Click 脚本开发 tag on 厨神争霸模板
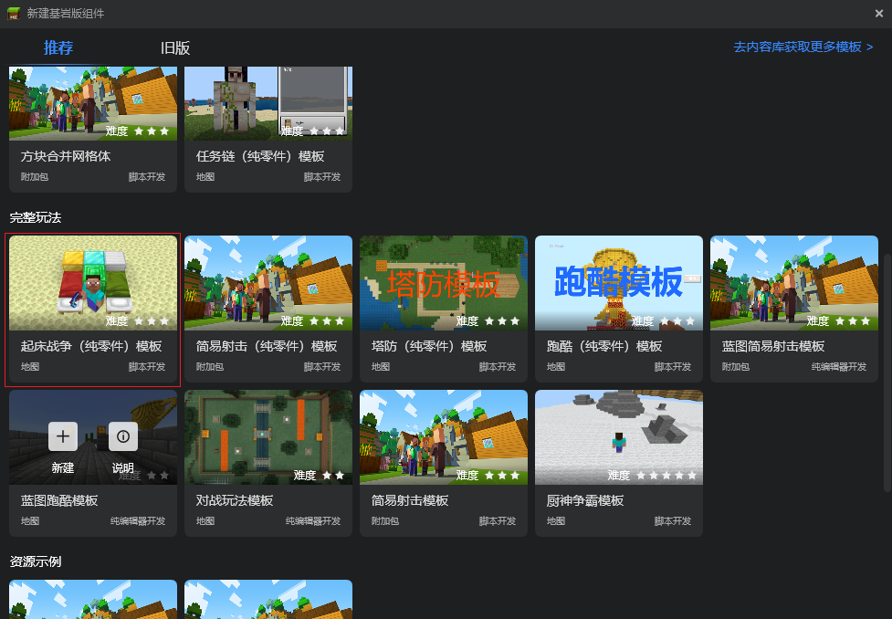 tap(672, 521)
